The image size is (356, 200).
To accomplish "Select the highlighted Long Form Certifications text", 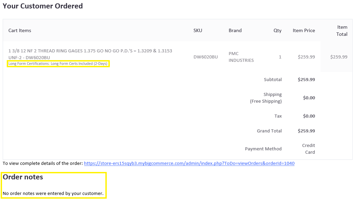I will [x=58, y=64].
